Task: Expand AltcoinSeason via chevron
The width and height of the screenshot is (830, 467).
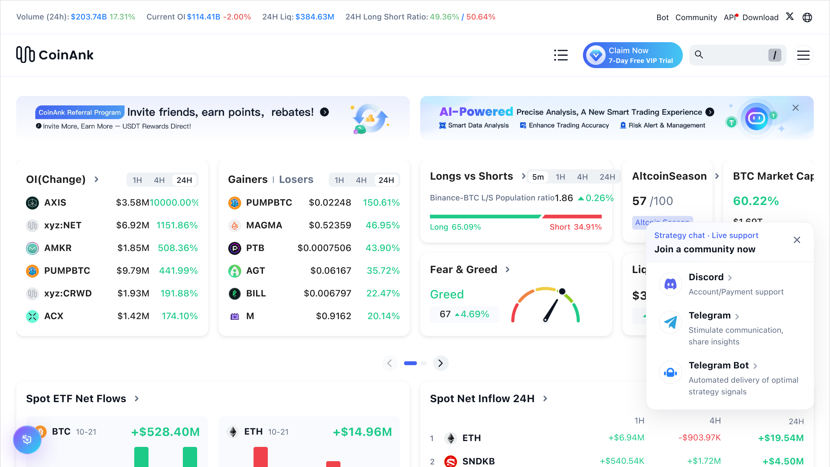Action: point(717,176)
